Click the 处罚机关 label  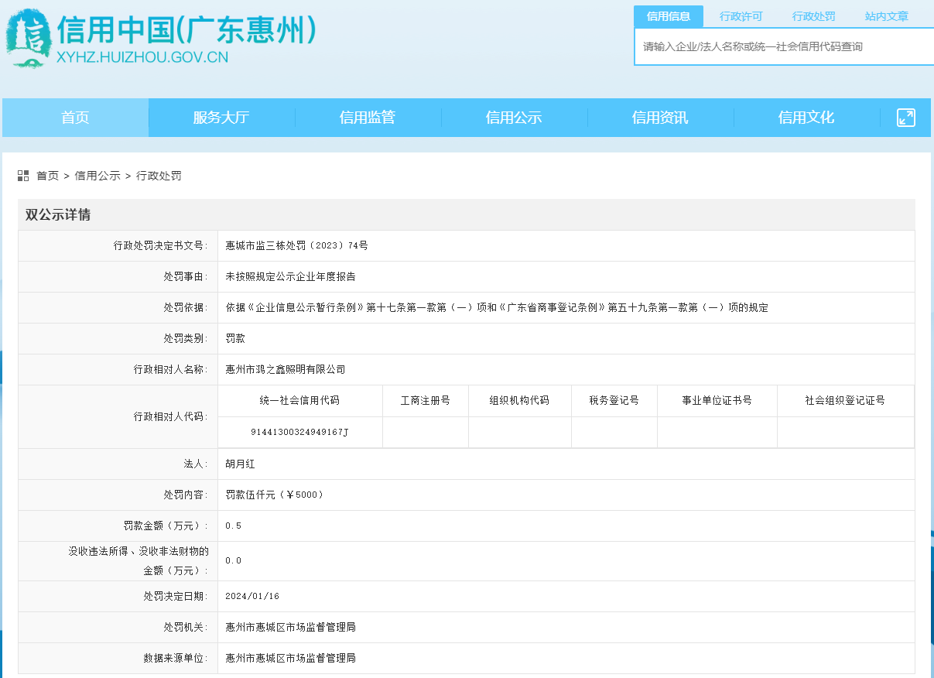pyautogui.click(x=186, y=627)
